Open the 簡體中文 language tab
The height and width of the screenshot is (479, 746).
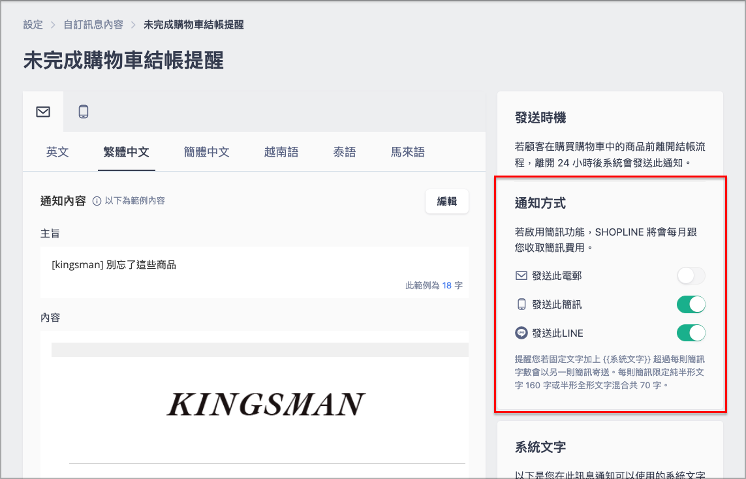pyautogui.click(x=207, y=152)
